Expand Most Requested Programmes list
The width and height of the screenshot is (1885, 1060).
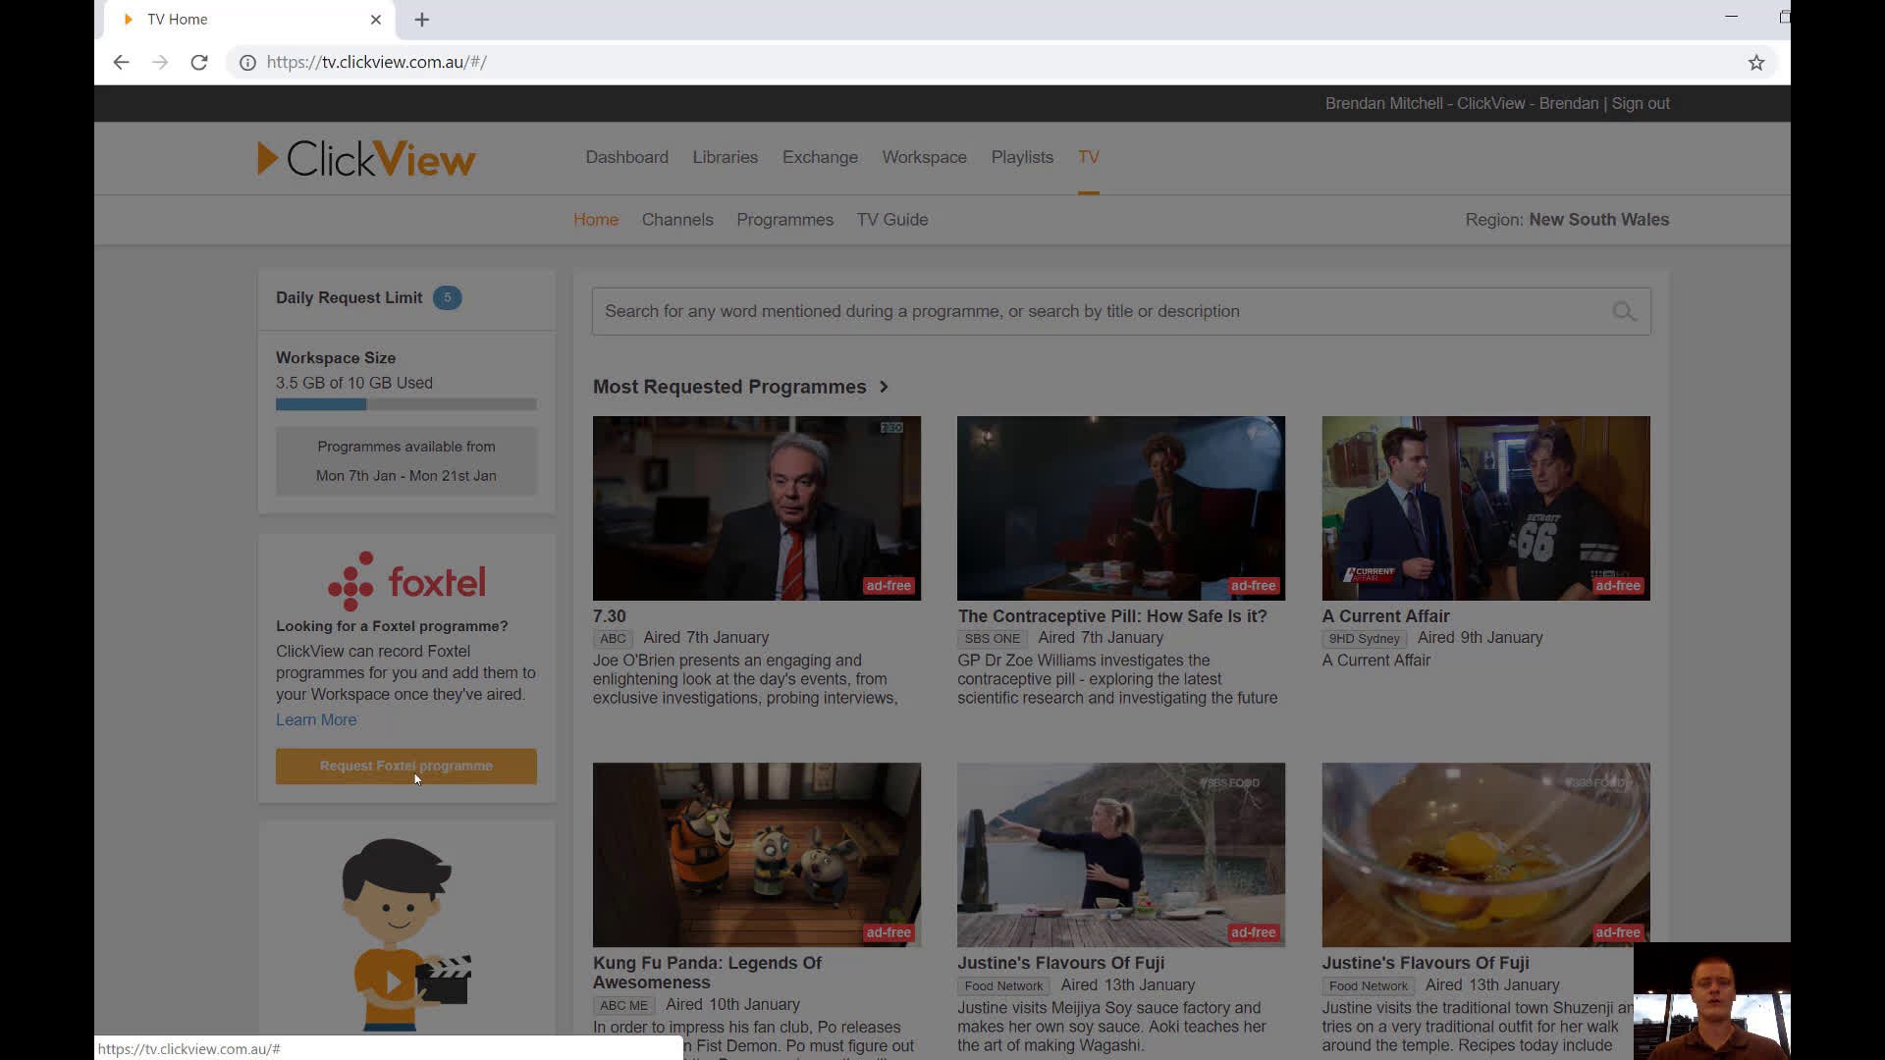click(x=883, y=387)
